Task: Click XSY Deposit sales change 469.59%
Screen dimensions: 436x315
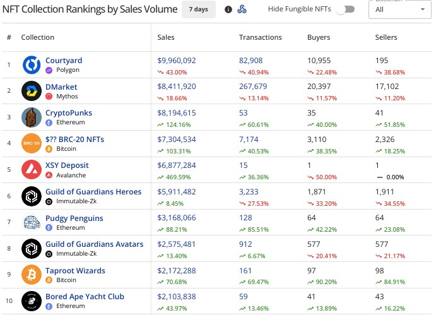Action: point(174,177)
